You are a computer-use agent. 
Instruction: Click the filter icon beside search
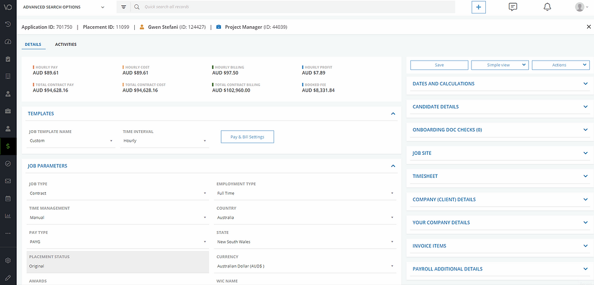[124, 7]
